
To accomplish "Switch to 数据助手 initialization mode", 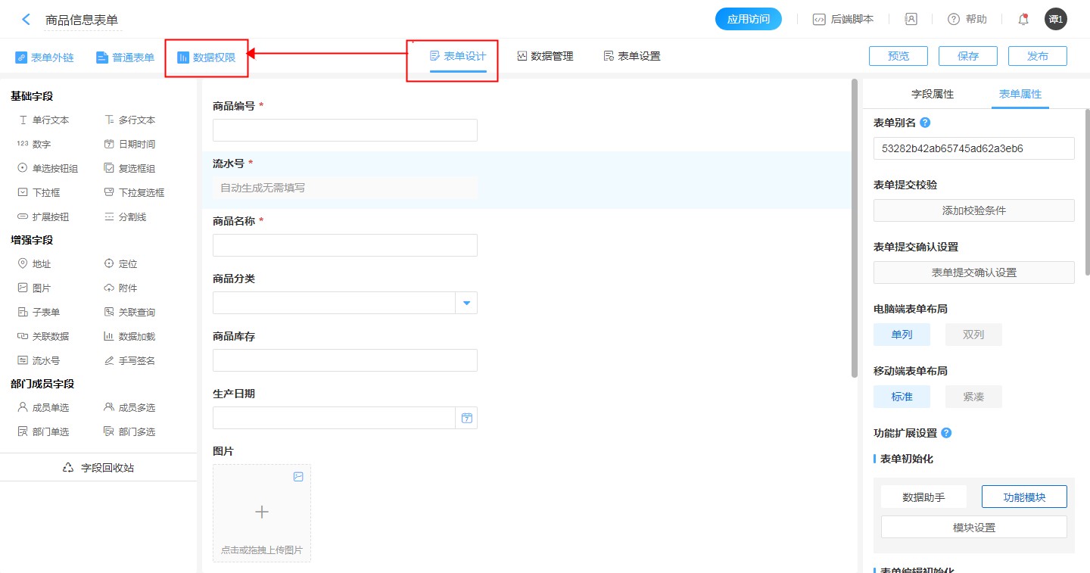I will (923, 497).
